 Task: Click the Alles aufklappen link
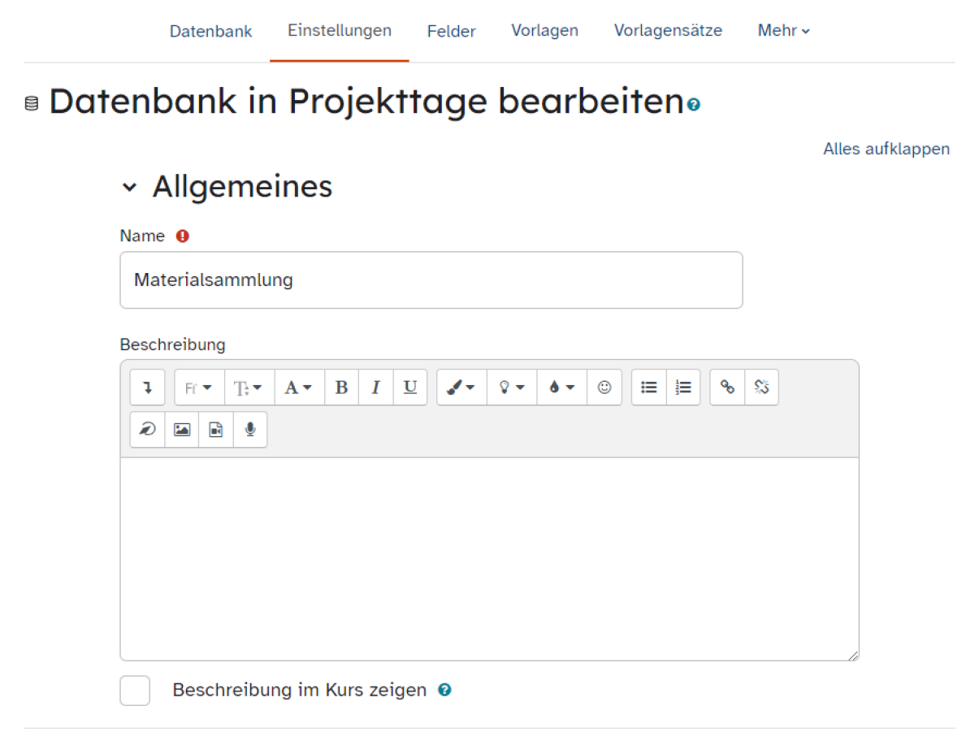point(886,149)
